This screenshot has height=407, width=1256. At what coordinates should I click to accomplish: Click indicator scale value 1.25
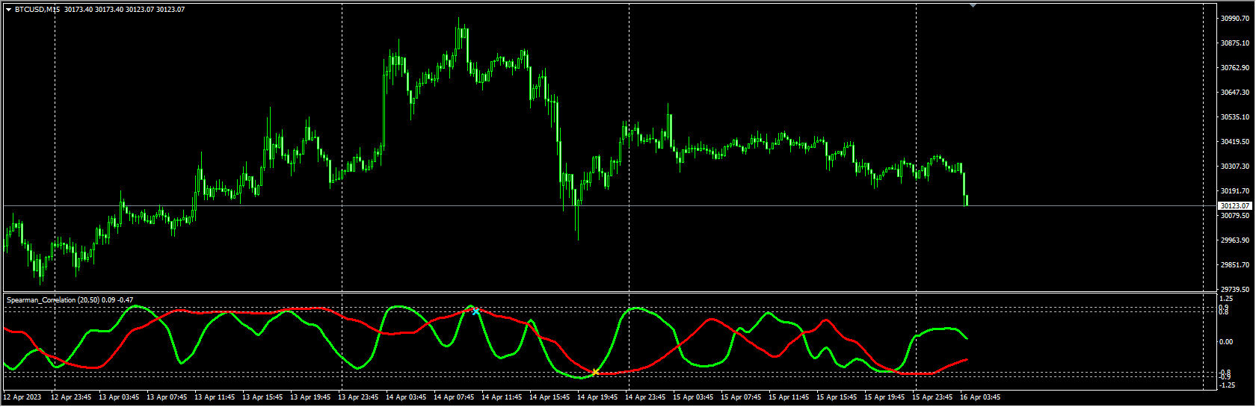point(1226,298)
